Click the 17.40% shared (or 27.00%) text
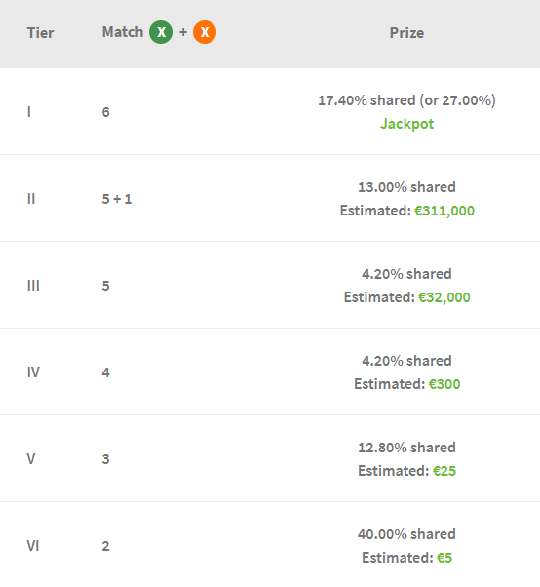Screen dimensions: 540x587 point(406,100)
